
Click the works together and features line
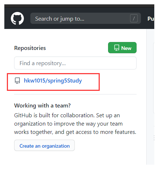click(75, 132)
